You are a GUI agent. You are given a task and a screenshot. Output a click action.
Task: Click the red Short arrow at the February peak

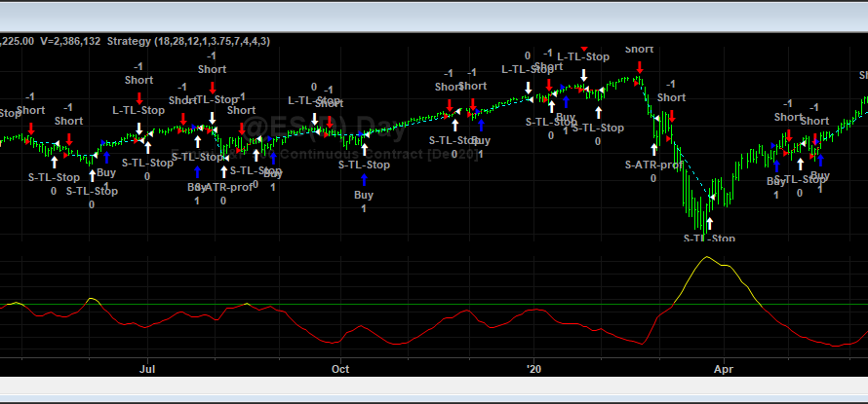pos(640,67)
